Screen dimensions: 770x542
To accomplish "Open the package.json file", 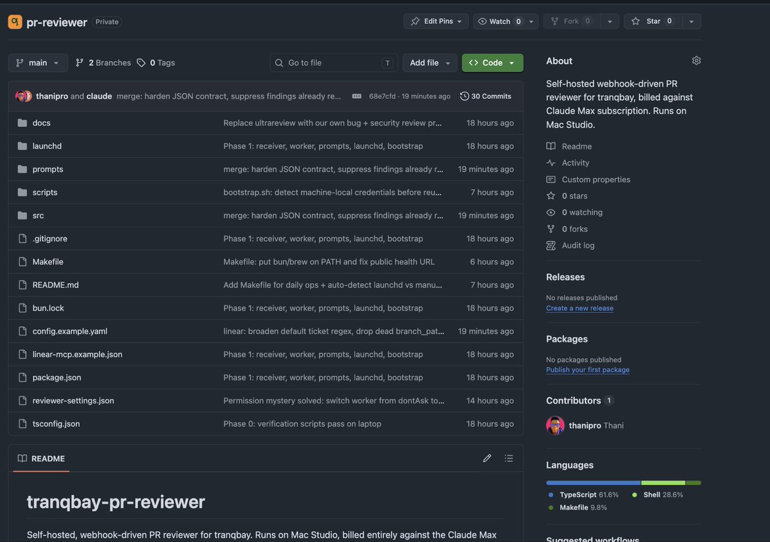I will pos(57,378).
